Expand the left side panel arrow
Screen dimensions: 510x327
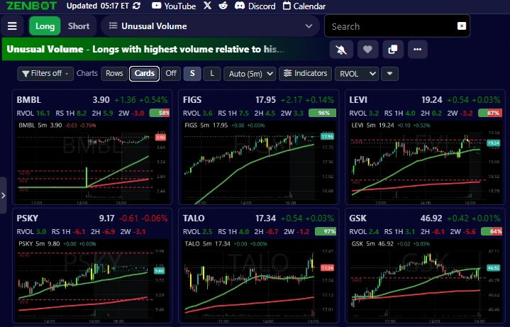click(4, 196)
